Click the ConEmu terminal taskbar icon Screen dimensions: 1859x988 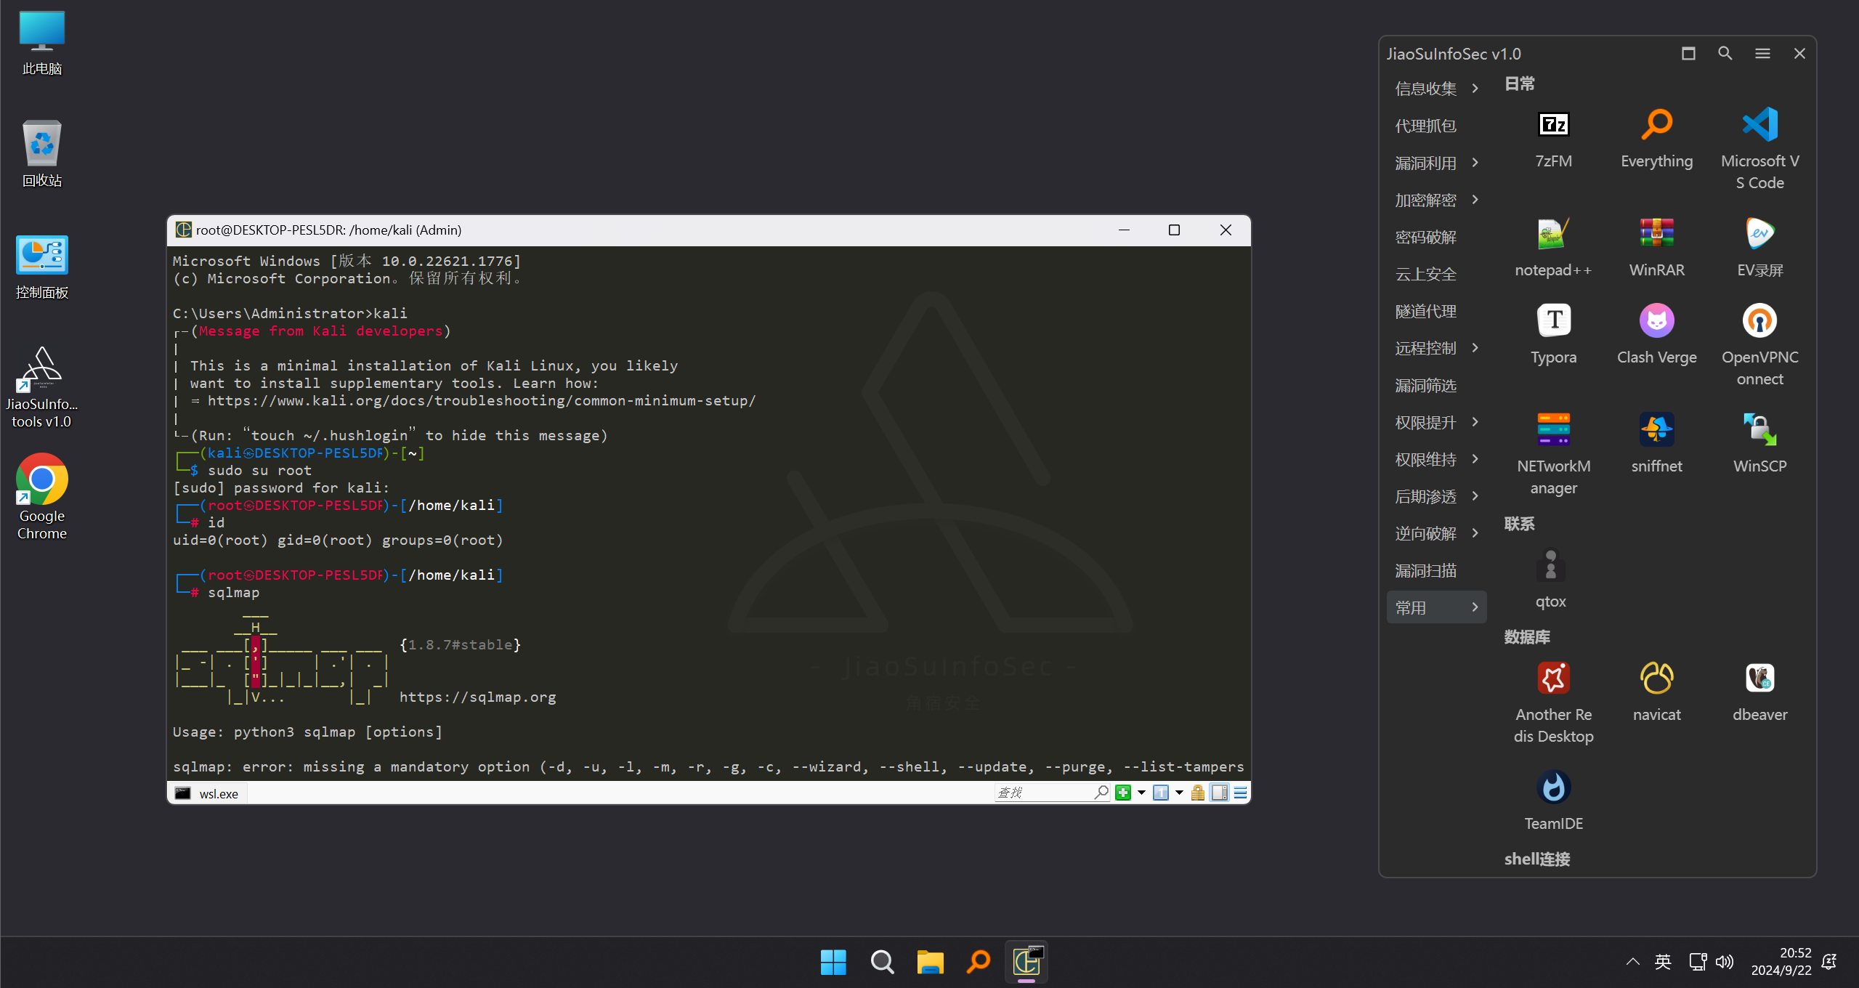point(1026,962)
